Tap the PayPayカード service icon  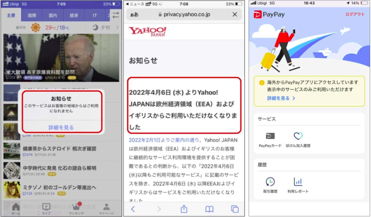[270, 136]
